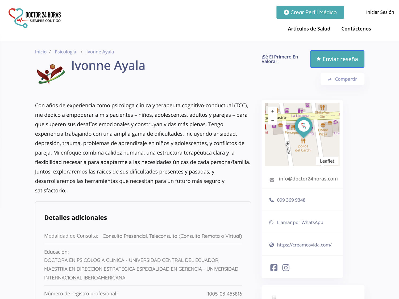The height and width of the screenshot is (299, 399).
Task: Navigate to Psicología via breadcrumb
Action: 65,52
